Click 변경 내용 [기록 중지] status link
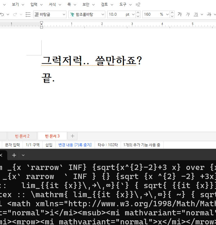The height and width of the screenshot is (225, 216). point(75,145)
